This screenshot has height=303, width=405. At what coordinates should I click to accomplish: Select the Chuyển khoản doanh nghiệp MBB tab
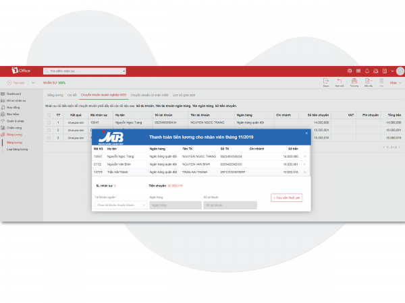coord(103,95)
